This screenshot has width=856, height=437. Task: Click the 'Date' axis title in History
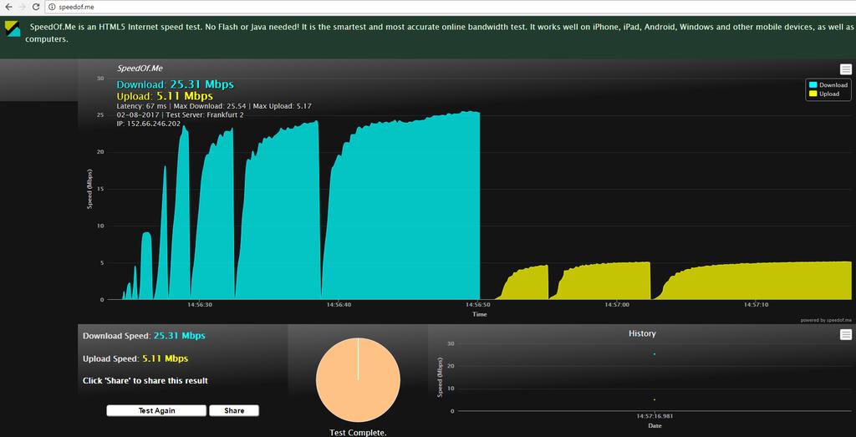pyautogui.click(x=654, y=425)
